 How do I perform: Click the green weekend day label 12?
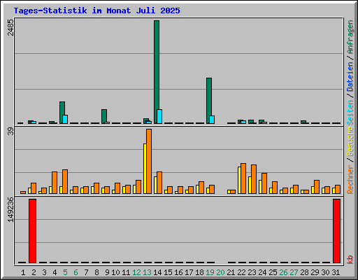pos(136,272)
